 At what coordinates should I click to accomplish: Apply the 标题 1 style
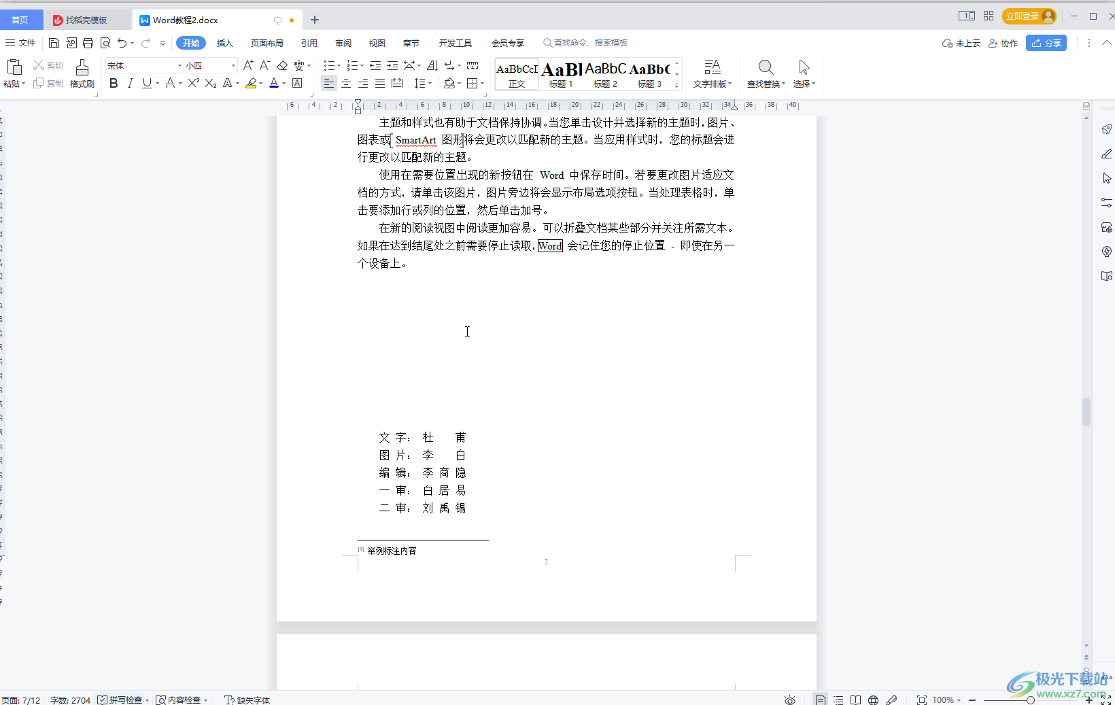tap(561, 74)
